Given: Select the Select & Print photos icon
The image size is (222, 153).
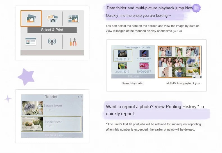Looking at the screenshot, I should click(31, 18).
